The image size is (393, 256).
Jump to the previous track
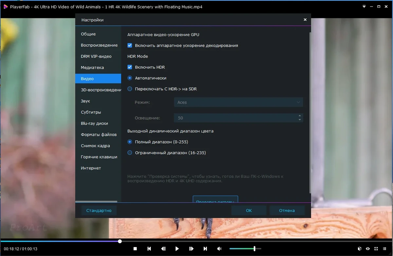[x=149, y=249]
